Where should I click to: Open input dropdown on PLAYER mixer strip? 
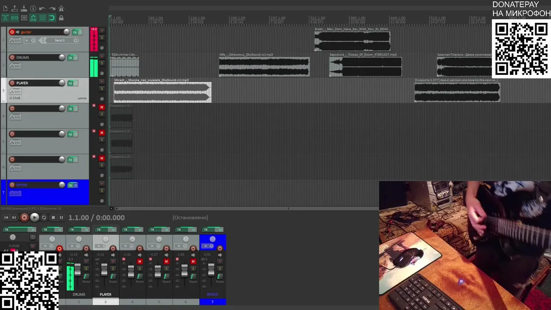pyautogui.click(x=101, y=246)
